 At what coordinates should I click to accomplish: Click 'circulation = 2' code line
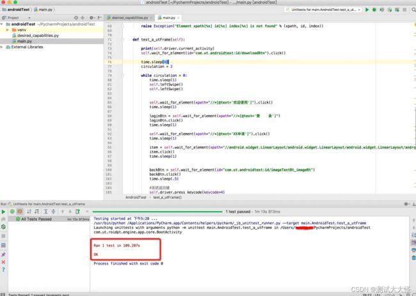pyautogui.click(x=157, y=66)
